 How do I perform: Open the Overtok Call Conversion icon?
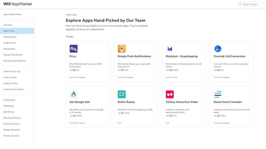pyautogui.click(x=218, y=49)
